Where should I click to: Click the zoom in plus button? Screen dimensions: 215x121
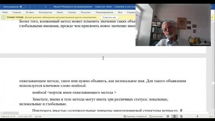pyautogui.click(x=206, y=116)
